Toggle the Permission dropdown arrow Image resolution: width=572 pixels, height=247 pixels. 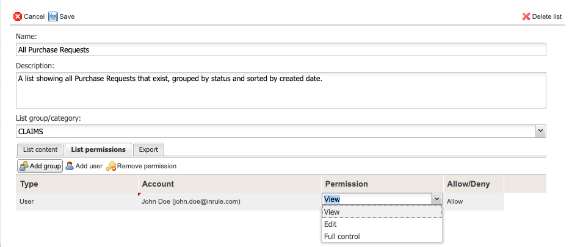point(436,199)
